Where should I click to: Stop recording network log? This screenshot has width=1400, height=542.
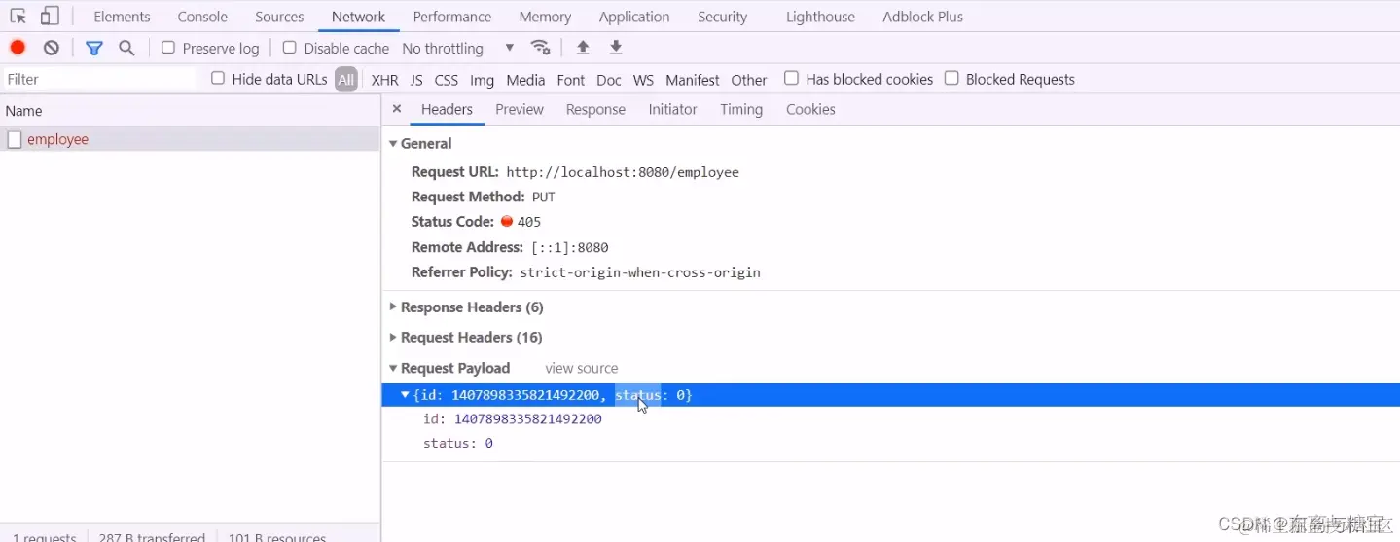click(18, 48)
